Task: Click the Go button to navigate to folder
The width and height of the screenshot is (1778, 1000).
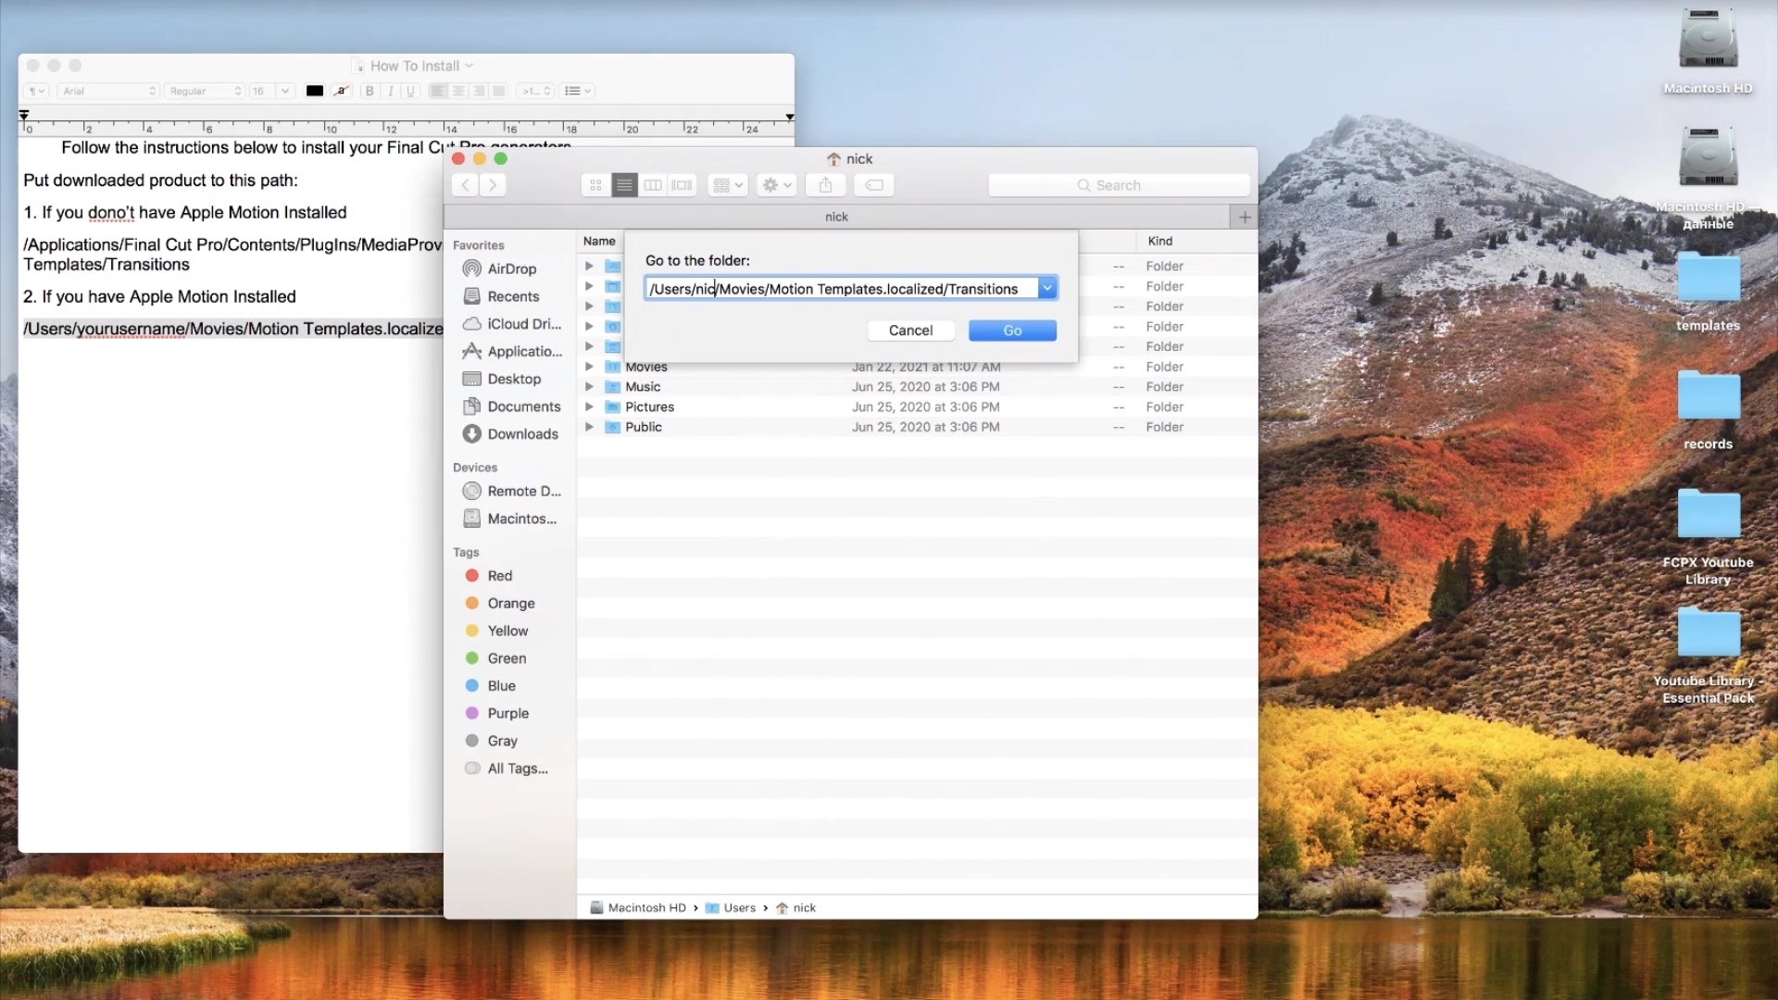Action: coord(1012,330)
